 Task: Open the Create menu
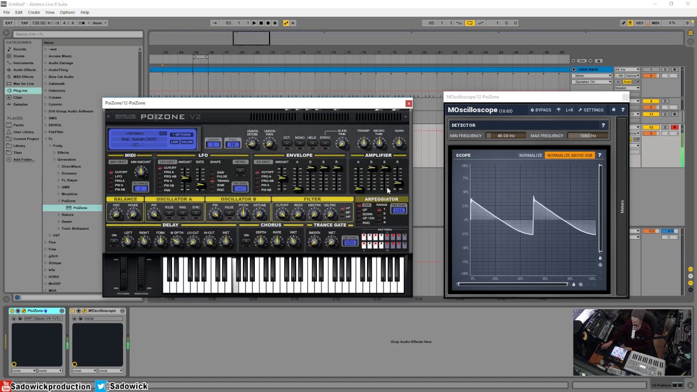click(x=34, y=12)
